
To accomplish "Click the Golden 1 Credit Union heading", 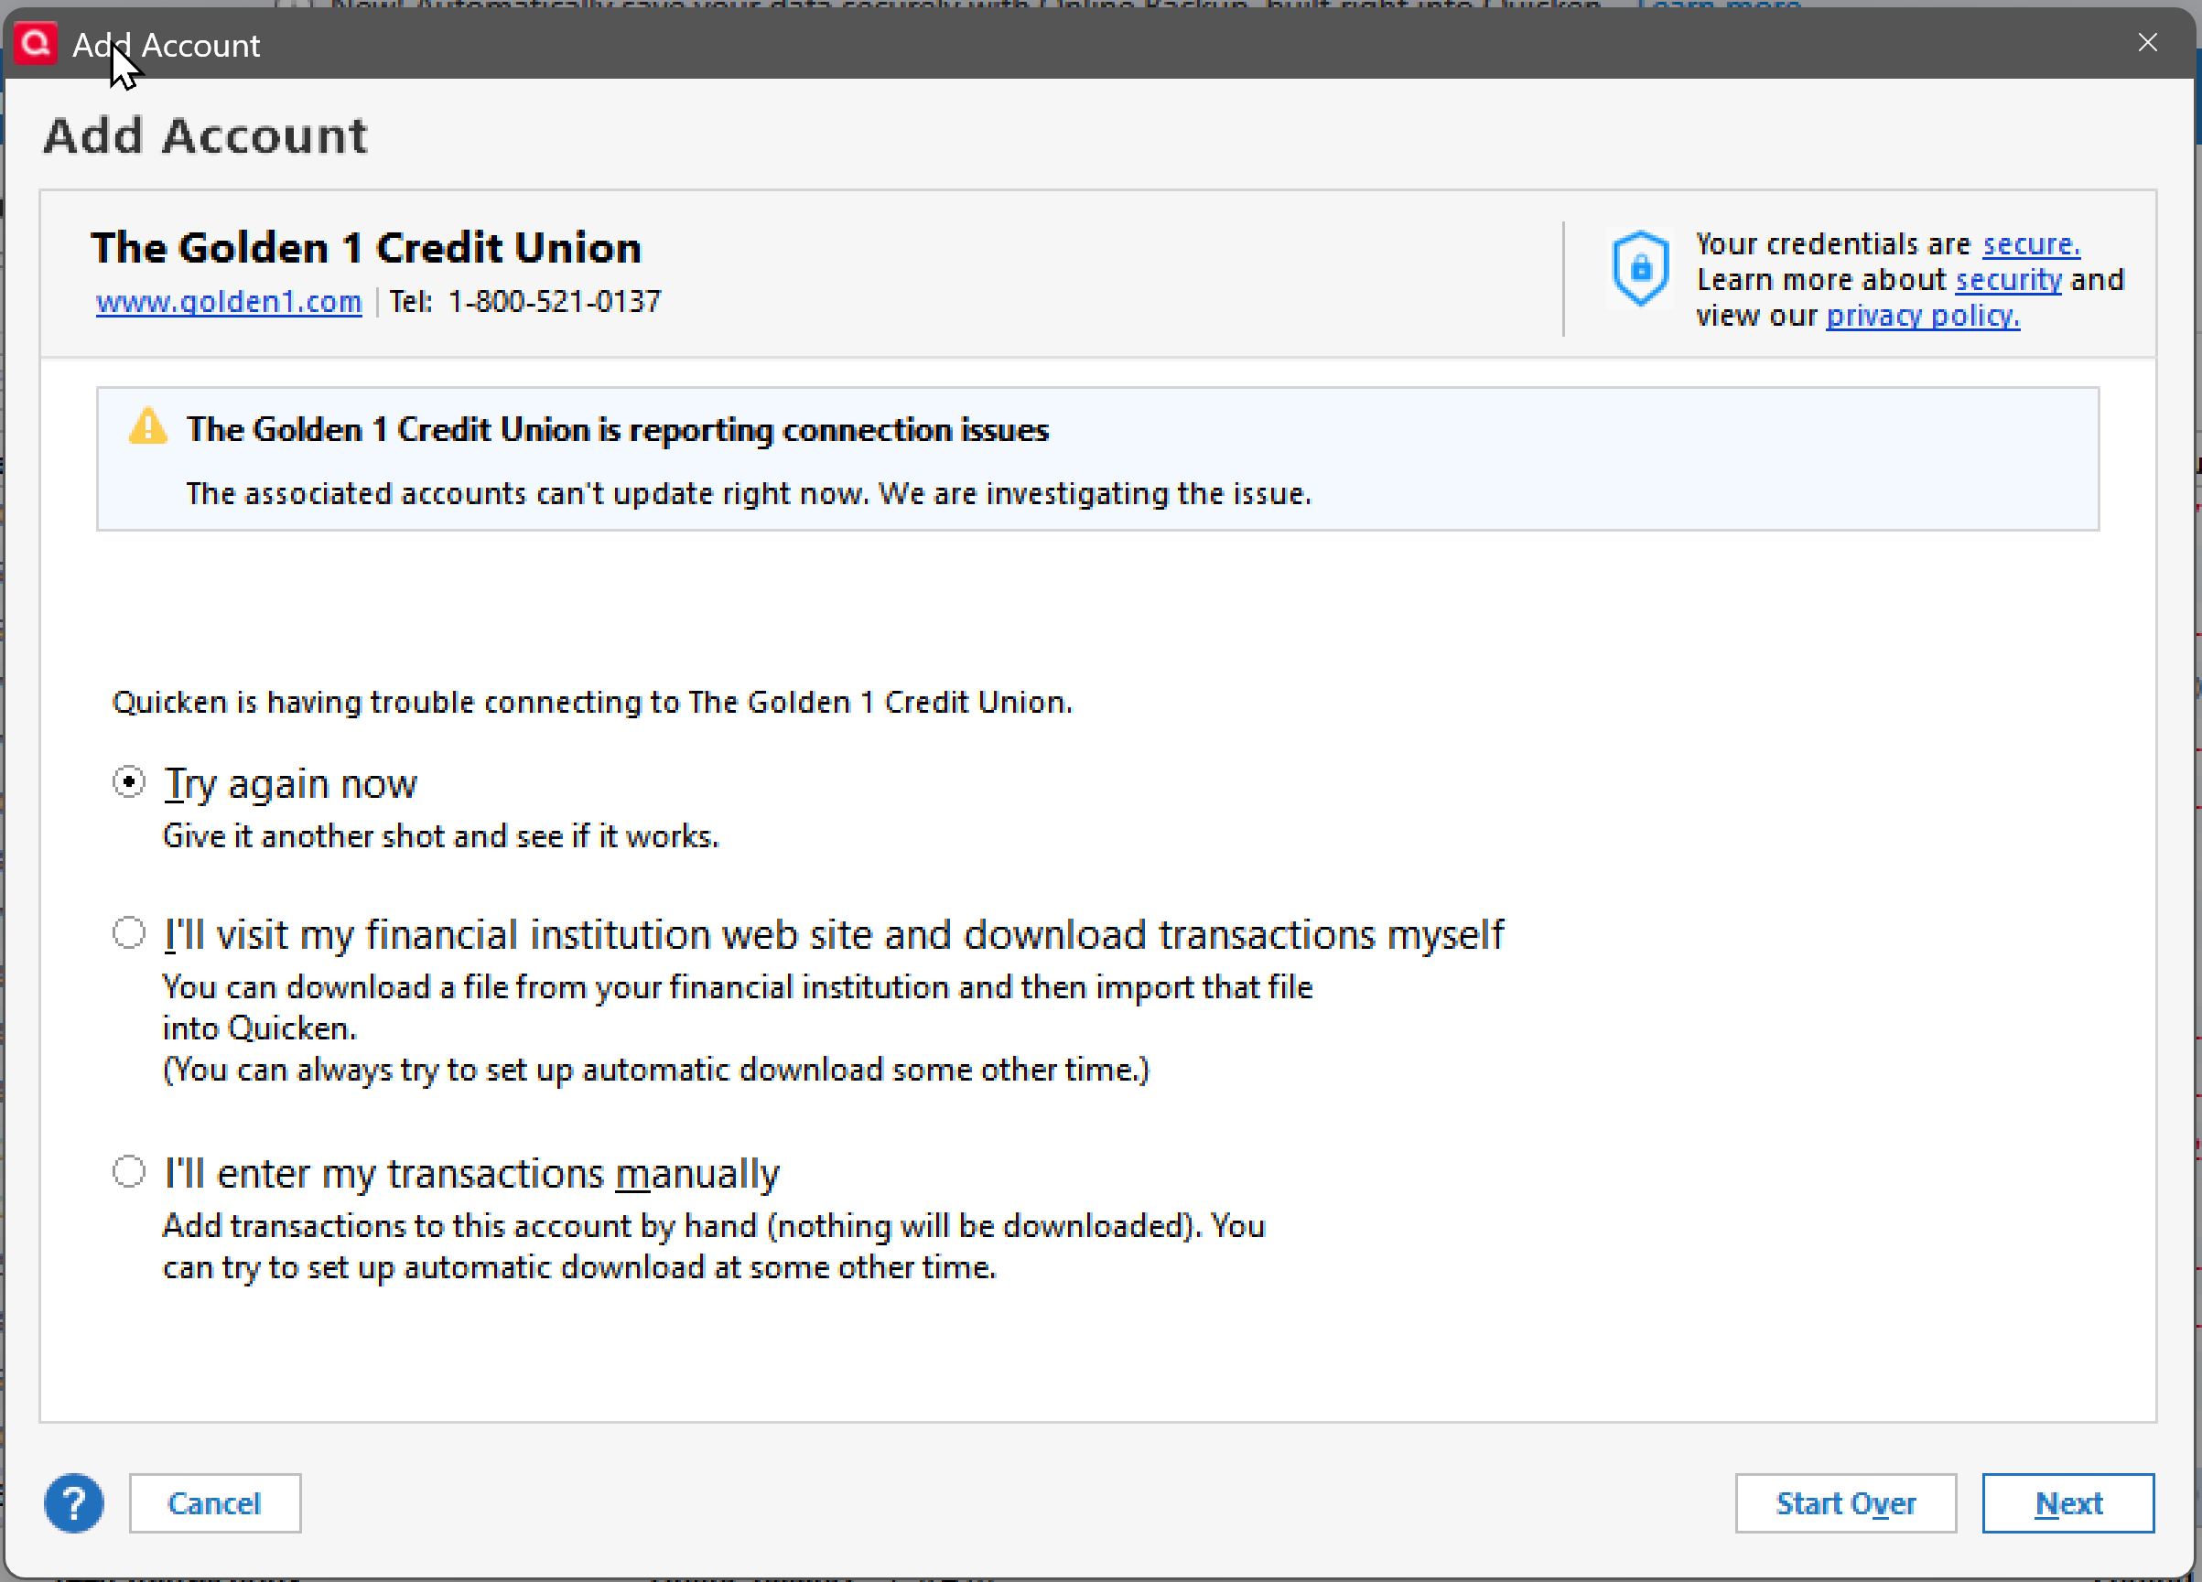I will click(x=366, y=247).
